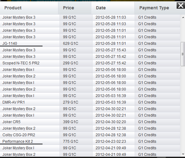Click the scrollbar up arrow
The image size is (185, 158).
(183, 17)
